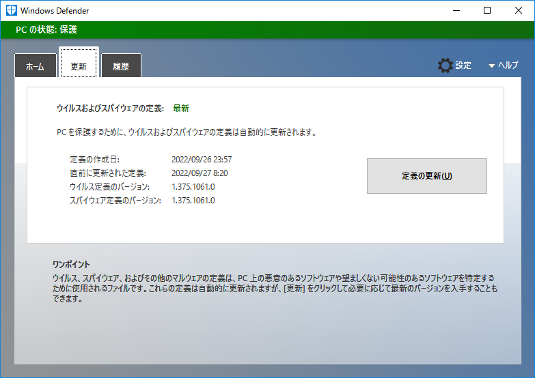Open the ヘルプ menu text
Image resolution: width=535 pixels, height=378 pixels.
[x=508, y=66]
